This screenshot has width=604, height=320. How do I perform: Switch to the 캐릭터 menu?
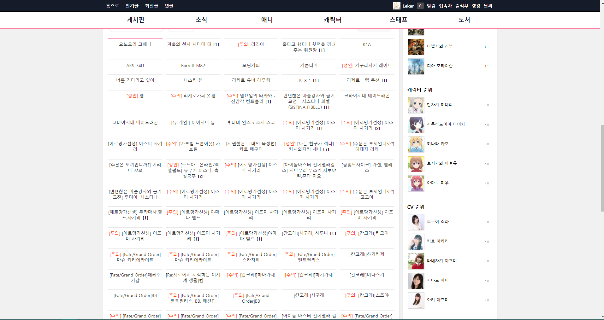click(333, 20)
